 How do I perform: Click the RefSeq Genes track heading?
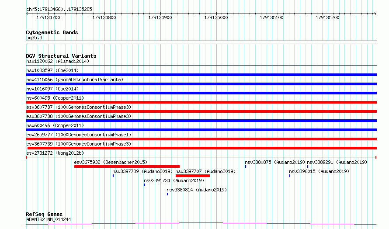coord(44,214)
